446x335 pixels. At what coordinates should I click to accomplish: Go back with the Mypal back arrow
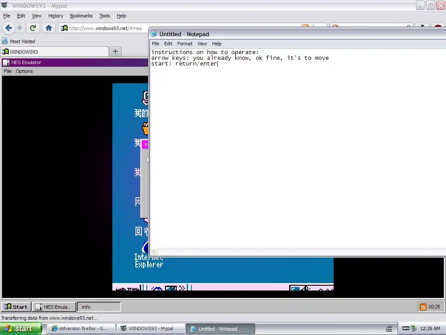pyautogui.click(x=9, y=28)
